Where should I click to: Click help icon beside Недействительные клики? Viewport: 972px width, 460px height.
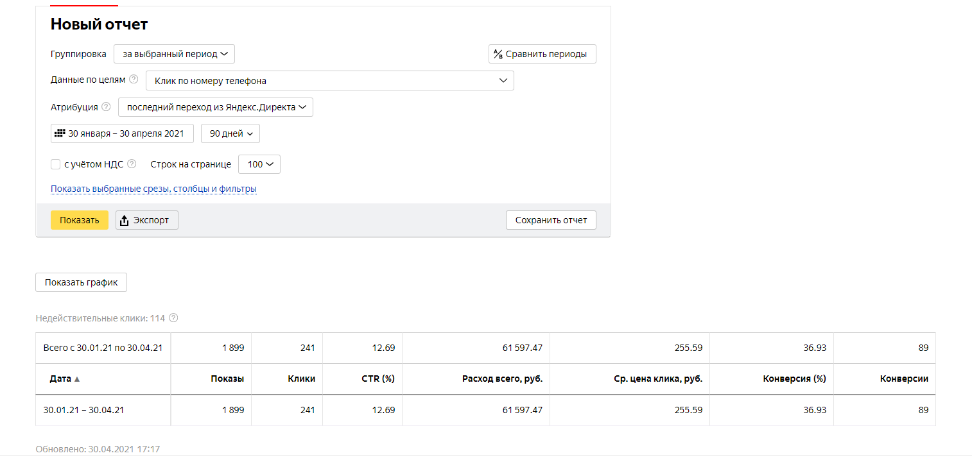point(173,318)
